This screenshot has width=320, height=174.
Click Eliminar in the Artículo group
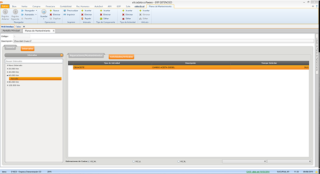[x=144, y=15]
